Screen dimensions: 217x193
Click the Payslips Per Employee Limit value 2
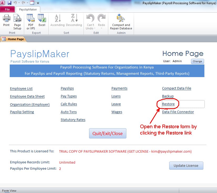click(x=60, y=169)
